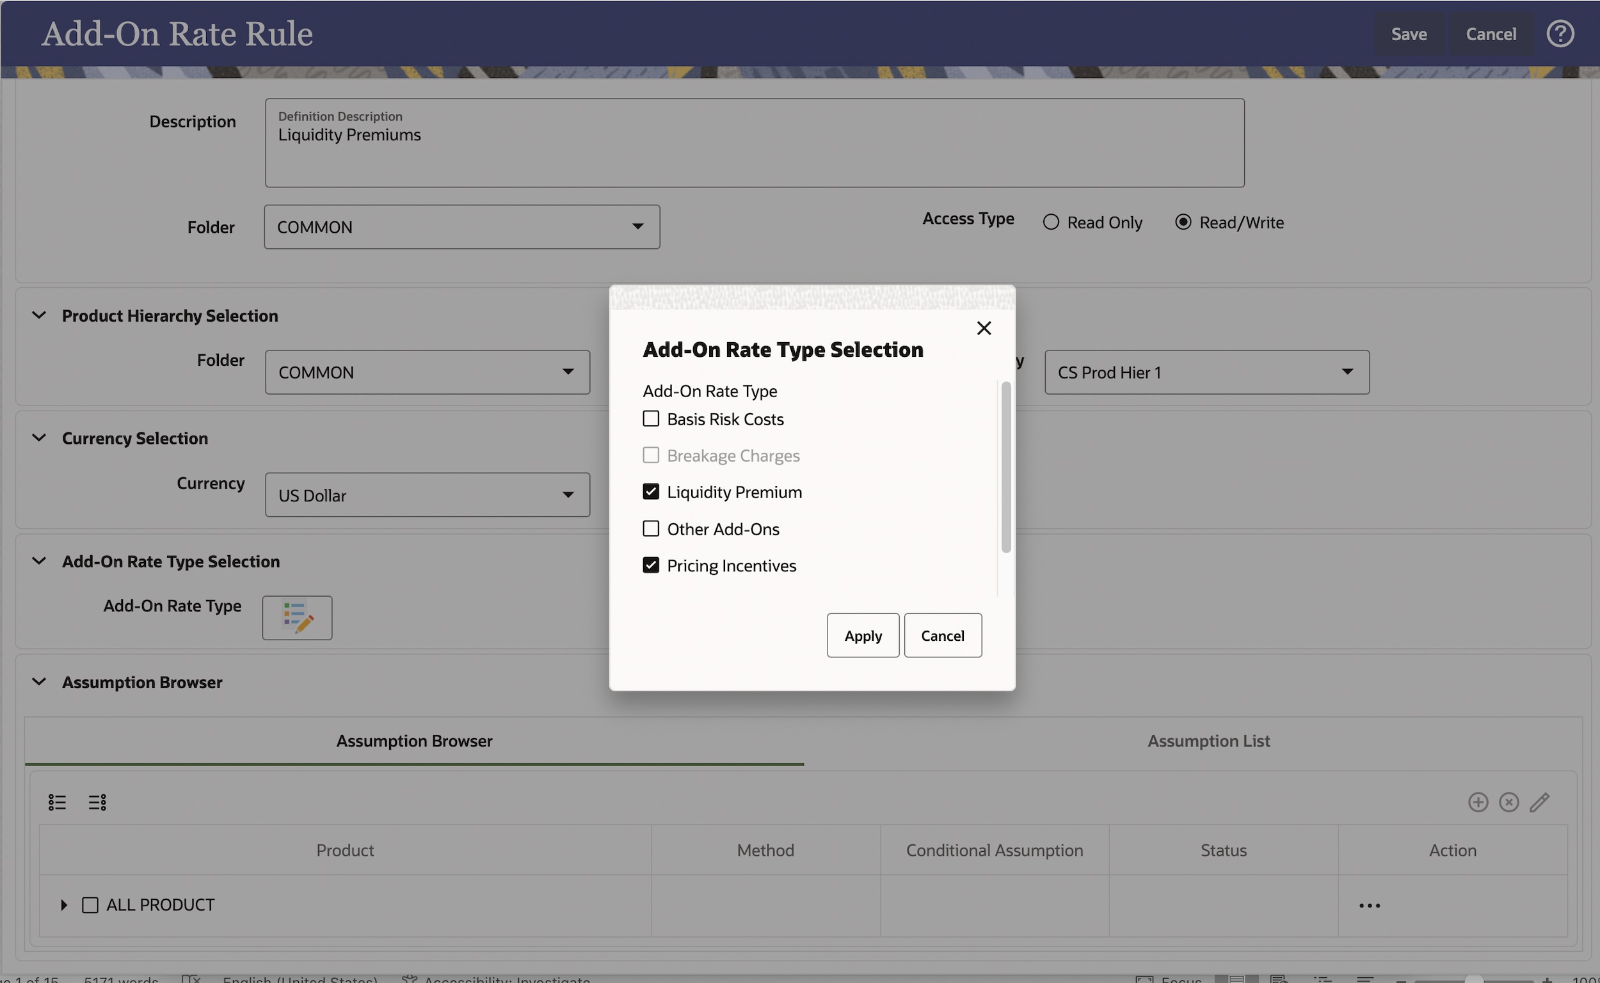This screenshot has width=1600, height=983.
Task: Select the Read Only access type
Action: [1050, 223]
